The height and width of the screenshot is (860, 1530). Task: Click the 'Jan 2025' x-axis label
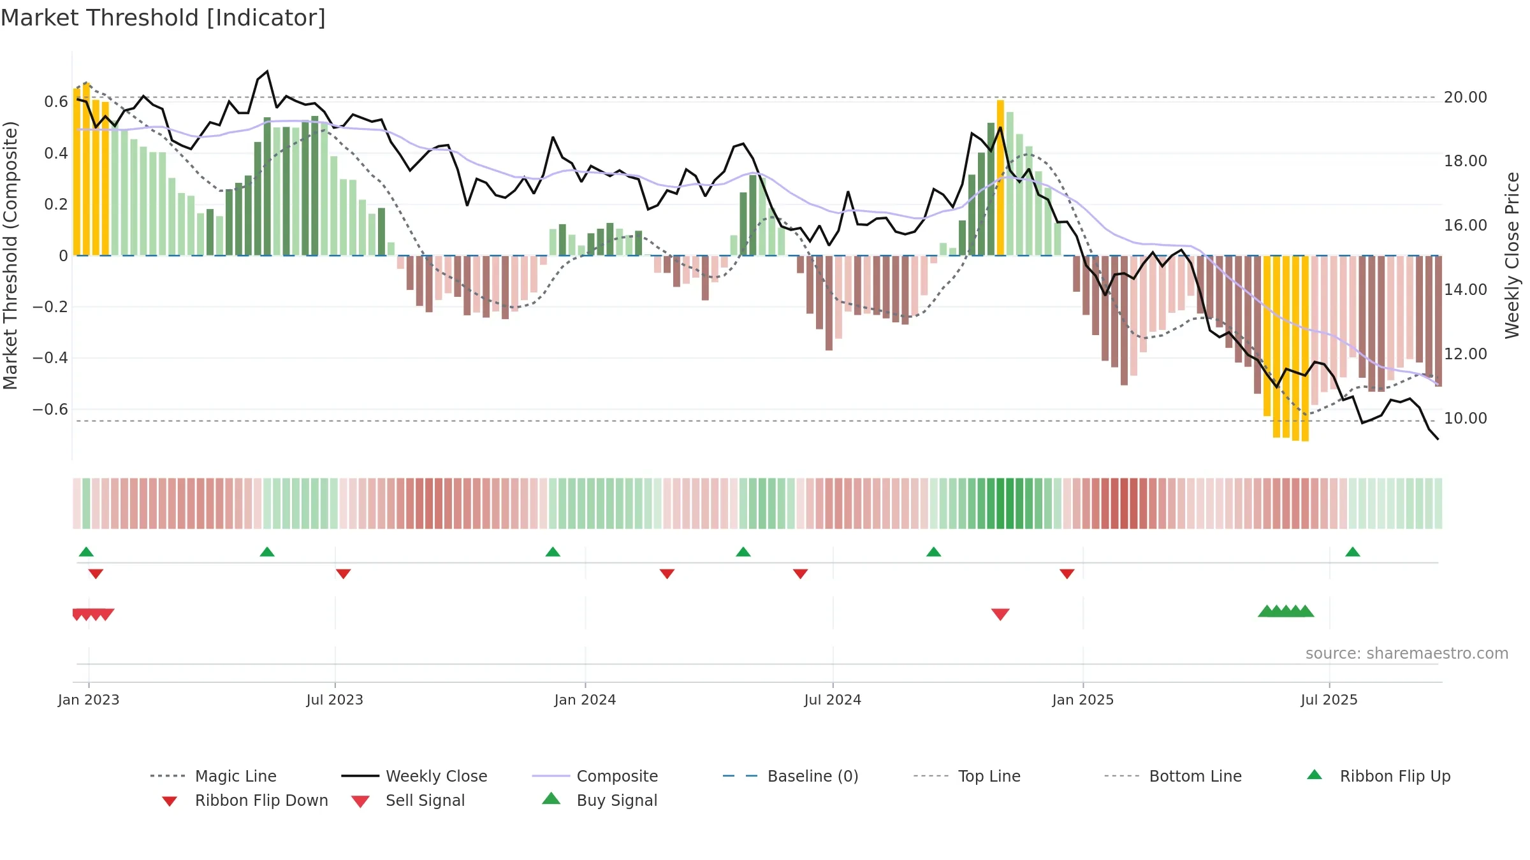click(1083, 699)
